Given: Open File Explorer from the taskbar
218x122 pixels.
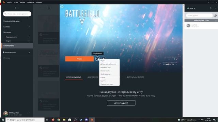Looking at the screenshot, I should pyautogui.click(x=64, y=120).
